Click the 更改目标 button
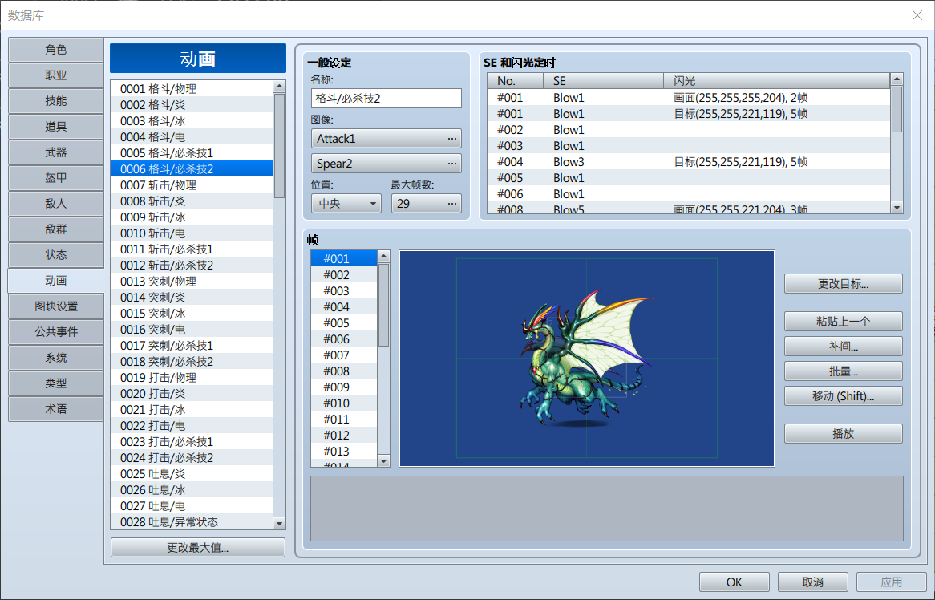 point(843,284)
